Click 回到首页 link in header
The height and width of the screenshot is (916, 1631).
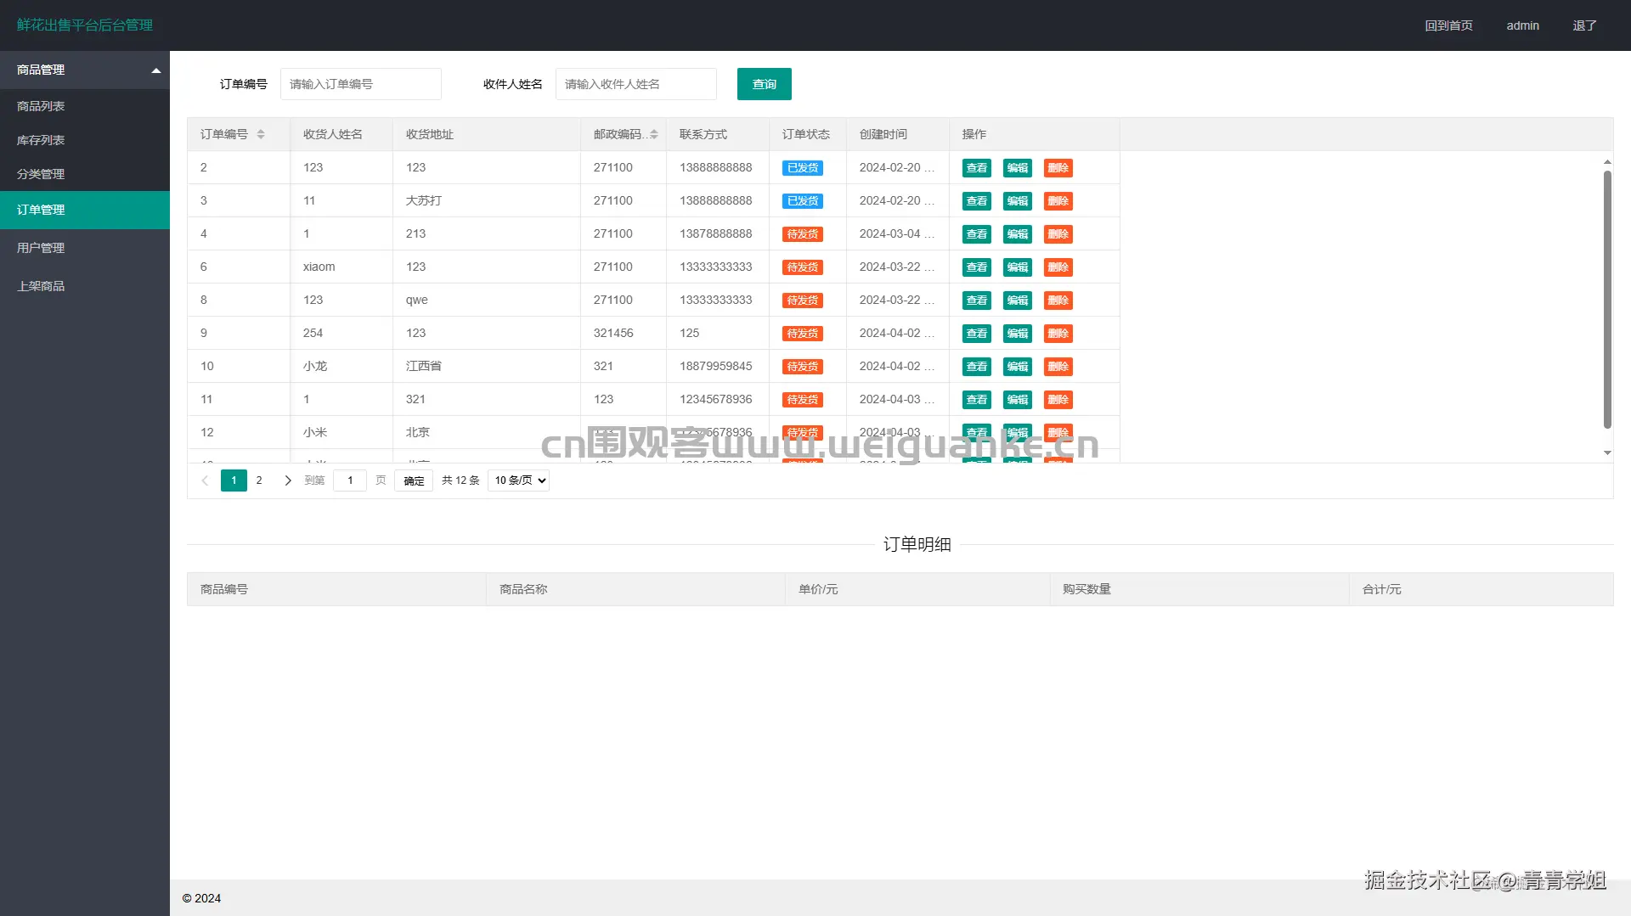click(1449, 25)
